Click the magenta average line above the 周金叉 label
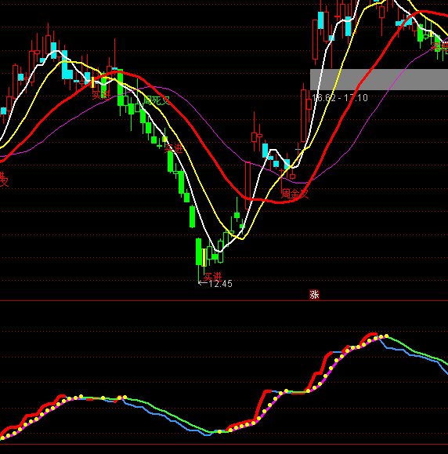This screenshot has height=454, width=448. [x=299, y=183]
